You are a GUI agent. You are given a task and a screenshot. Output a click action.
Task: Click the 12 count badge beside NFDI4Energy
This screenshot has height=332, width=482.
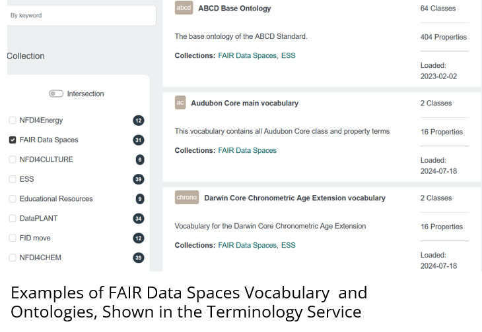click(x=139, y=121)
